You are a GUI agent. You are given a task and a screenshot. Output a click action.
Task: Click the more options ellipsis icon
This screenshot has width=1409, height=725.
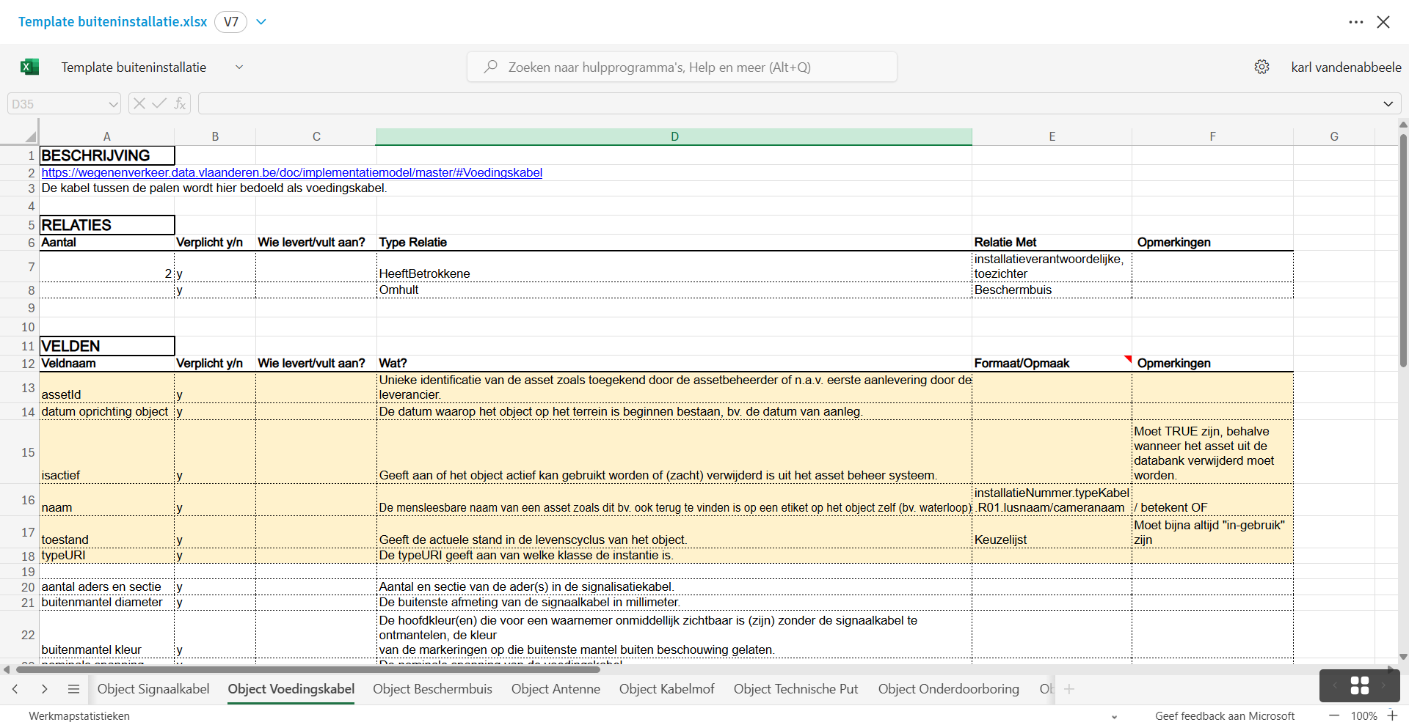(1355, 22)
